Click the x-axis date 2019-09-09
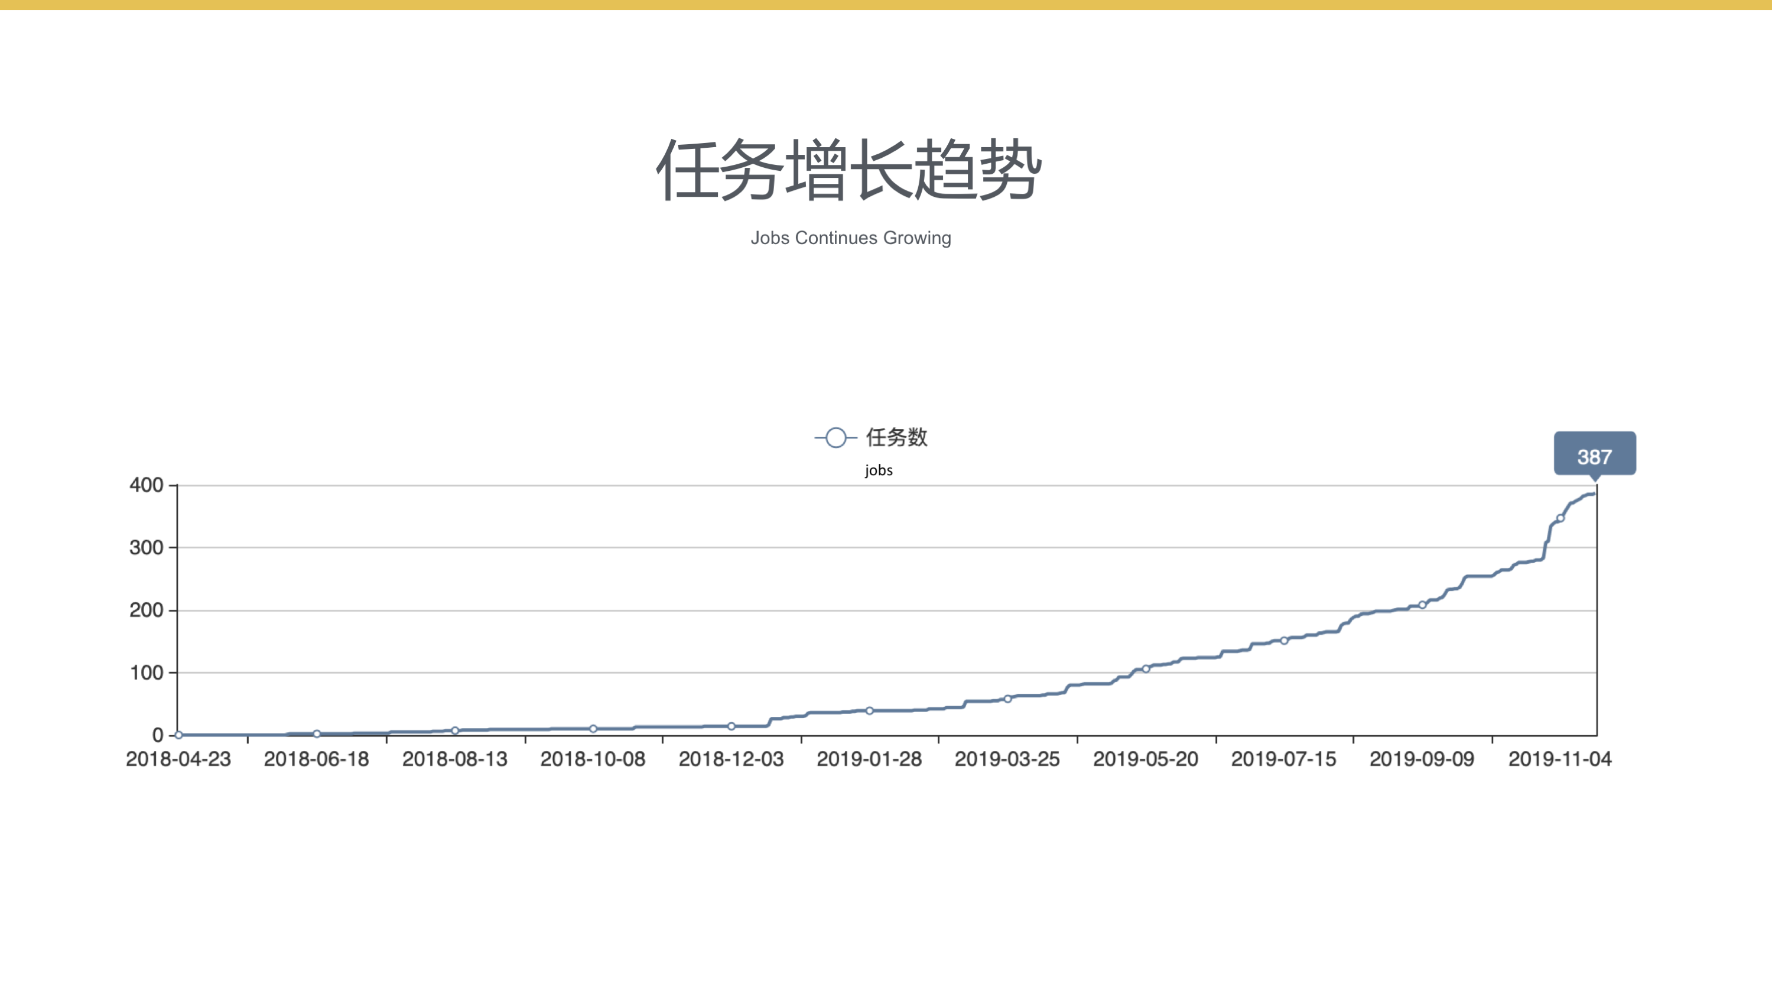Image resolution: width=1772 pixels, height=997 pixels. tap(1422, 759)
